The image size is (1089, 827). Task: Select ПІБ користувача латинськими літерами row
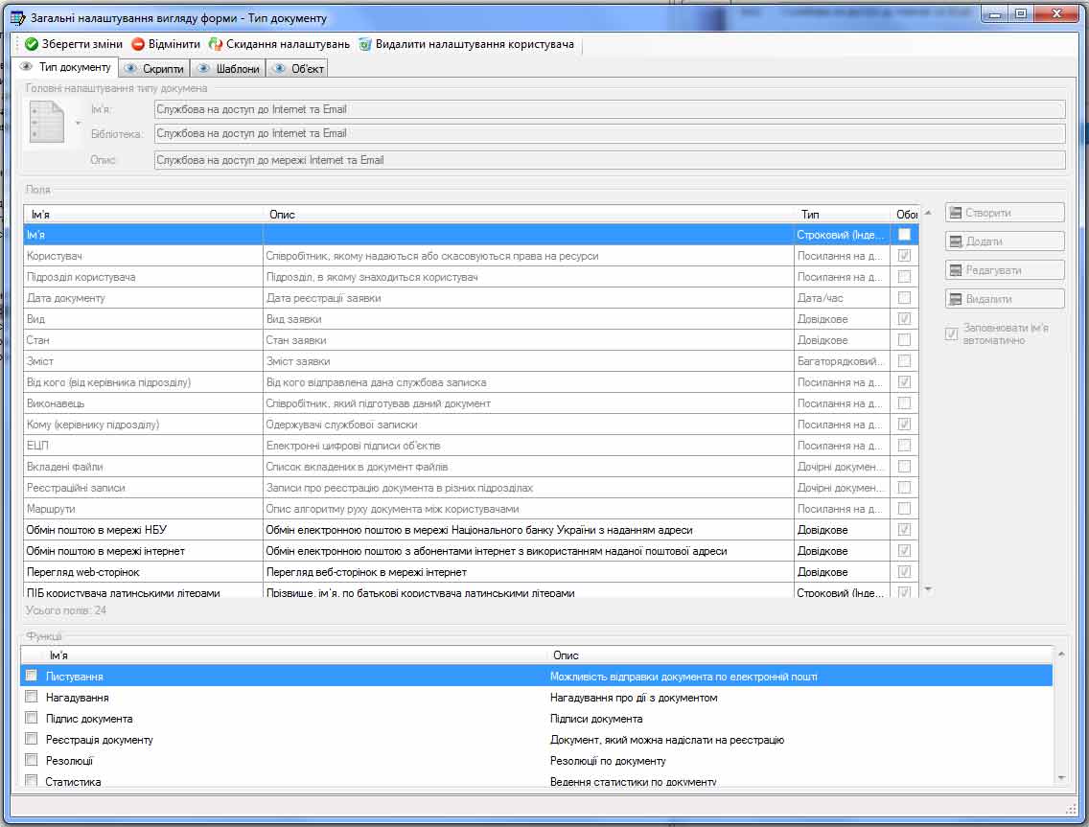click(x=471, y=591)
